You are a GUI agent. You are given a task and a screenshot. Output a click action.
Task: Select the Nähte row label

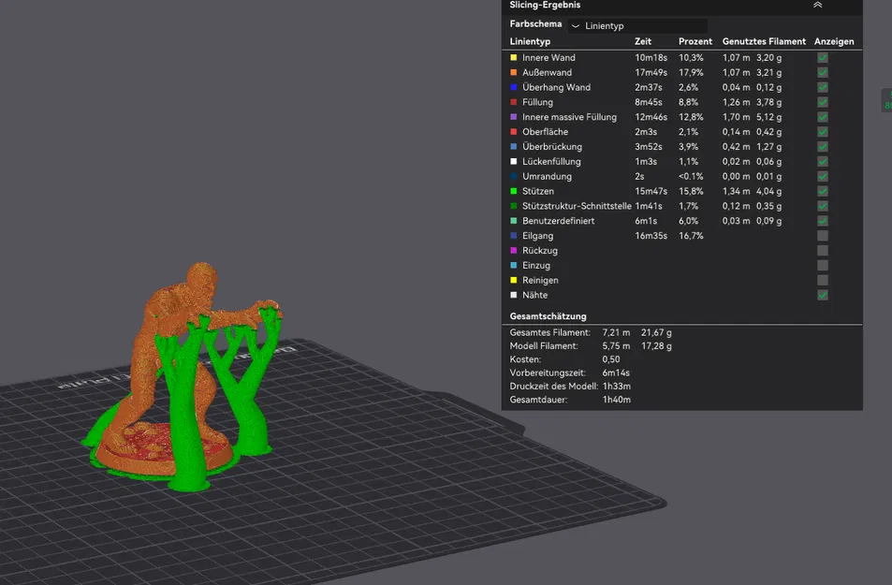[534, 294]
